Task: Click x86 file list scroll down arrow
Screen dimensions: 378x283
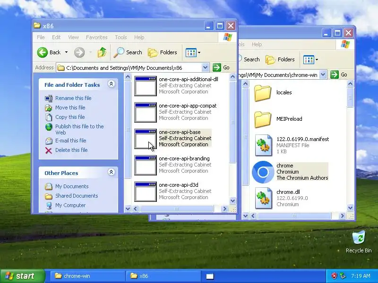Action: click(x=232, y=200)
